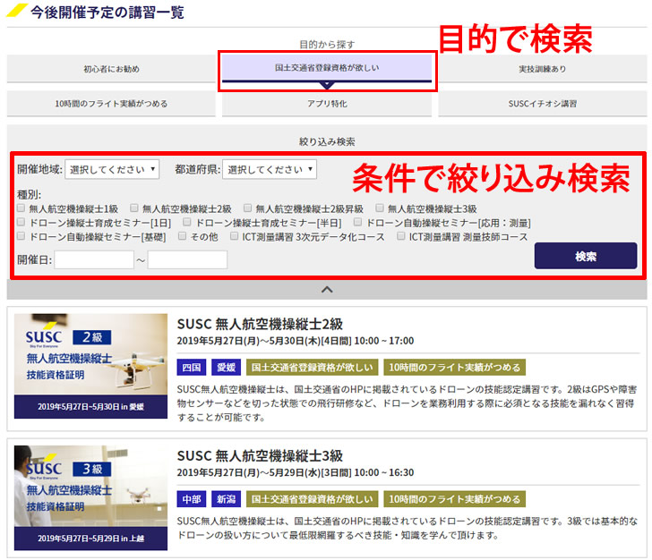Click the 開催日 end date field
Viewport: 652px width, 560px height.
(x=187, y=260)
